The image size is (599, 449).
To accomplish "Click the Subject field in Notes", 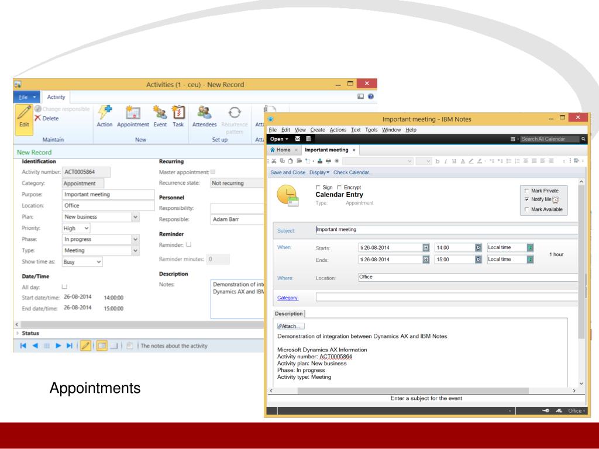I will 446,229.
